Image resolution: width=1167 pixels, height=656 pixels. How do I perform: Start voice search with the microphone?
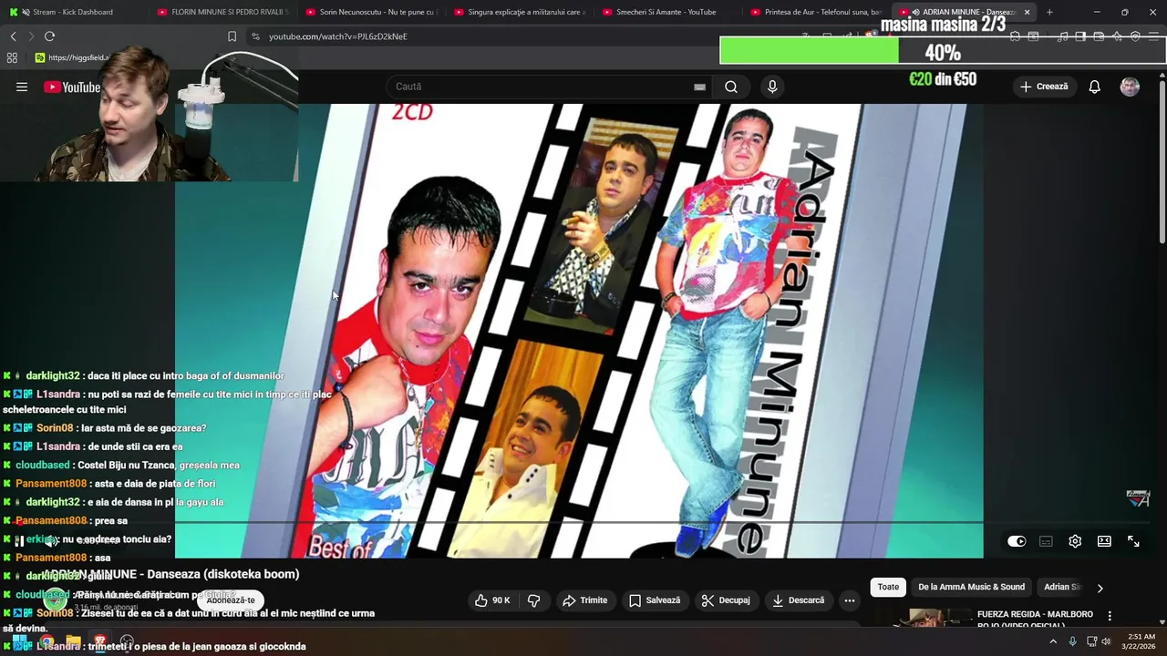[x=772, y=87]
